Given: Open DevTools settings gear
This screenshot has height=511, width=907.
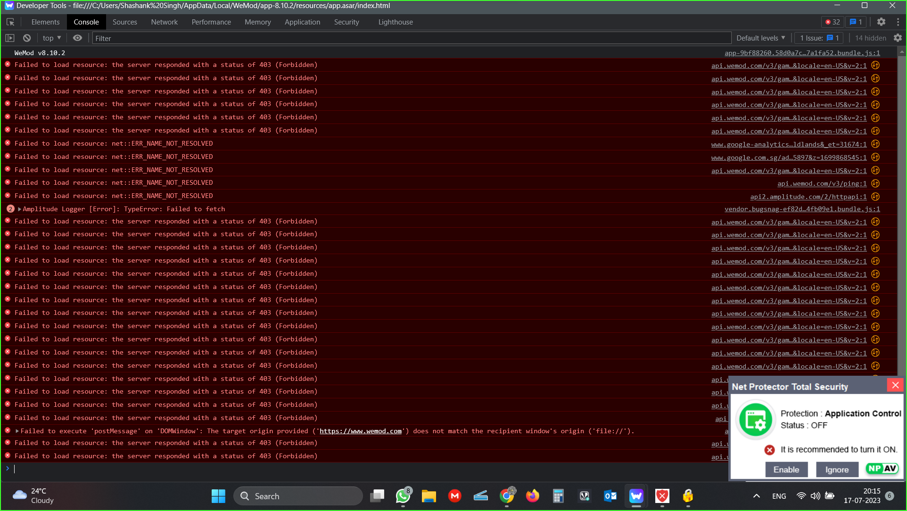Looking at the screenshot, I should click(881, 22).
